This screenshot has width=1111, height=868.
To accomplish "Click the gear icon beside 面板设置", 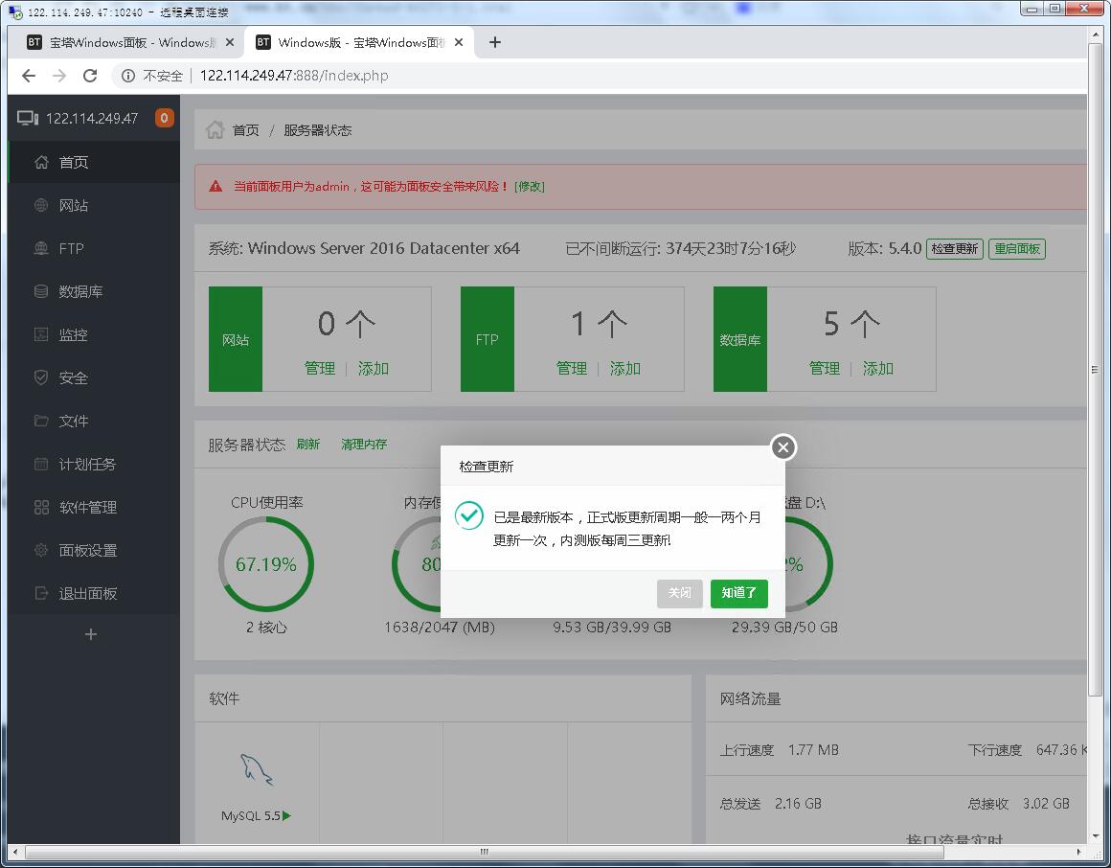I will coord(41,550).
